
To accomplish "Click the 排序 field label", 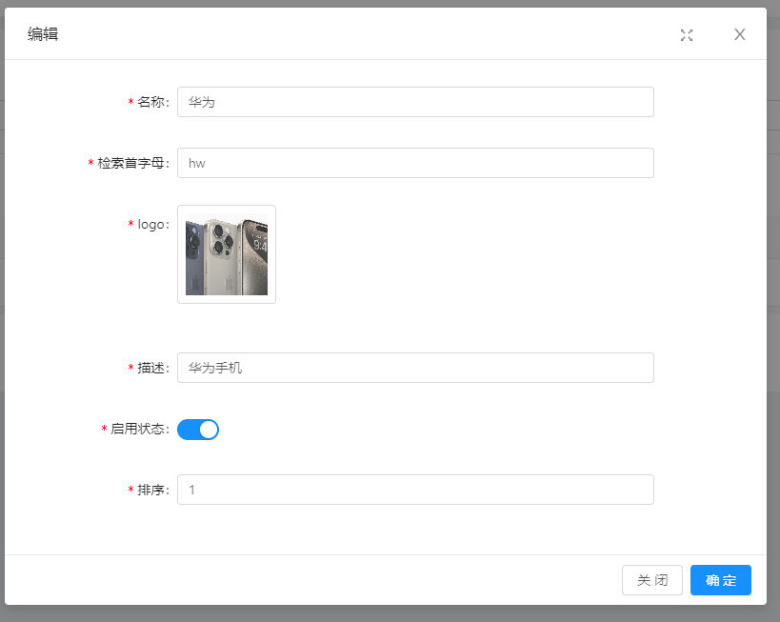I will (x=152, y=491).
